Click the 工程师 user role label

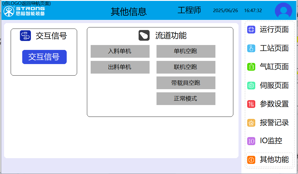pos(189,10)
